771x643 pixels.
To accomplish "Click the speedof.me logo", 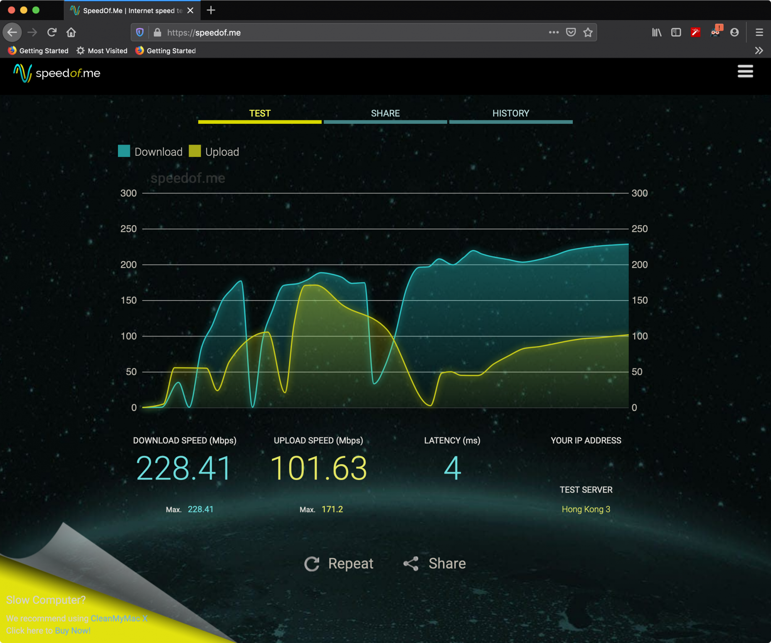I will [x=57, y=73].
